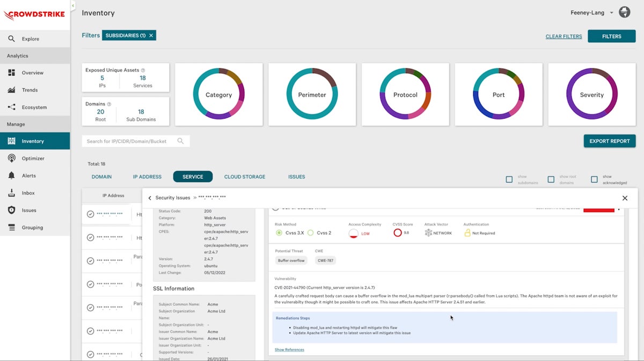Screen dimensions: 644x361
Task: Enable the show subdomains checkbox
Action: [509, 179]
